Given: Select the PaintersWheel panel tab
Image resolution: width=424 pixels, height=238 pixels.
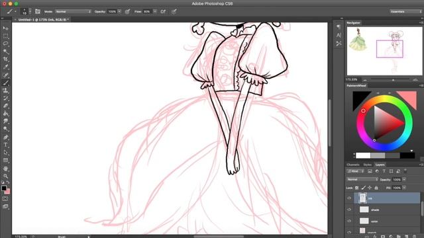Looking at the screenshot, I should [x=356, y=85].
